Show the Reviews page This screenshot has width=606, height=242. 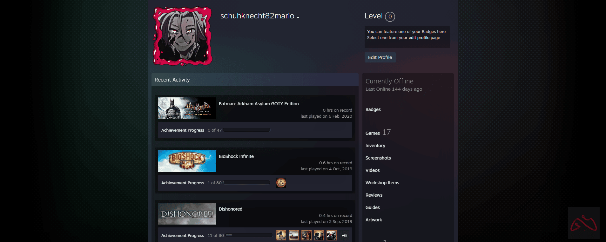374,195
